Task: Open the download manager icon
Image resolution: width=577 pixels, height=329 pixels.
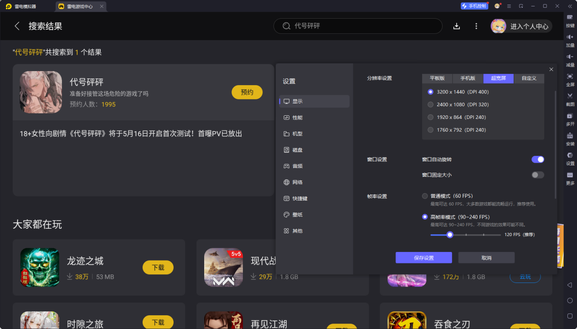Action: pyautogui.click(x=457, y=26)
